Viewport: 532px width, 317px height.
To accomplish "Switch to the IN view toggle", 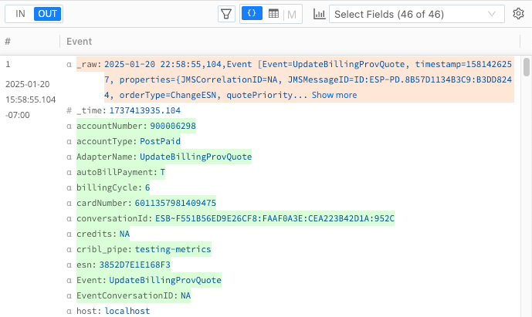I will pos(20,14).
